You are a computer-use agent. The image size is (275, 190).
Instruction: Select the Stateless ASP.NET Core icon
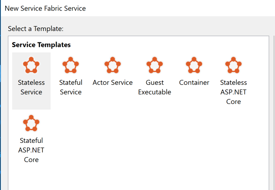coord(234,65)
